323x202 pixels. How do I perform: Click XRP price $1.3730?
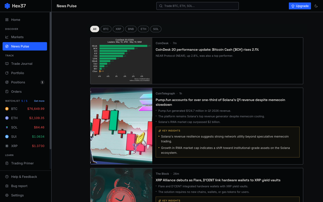tap(38, 146)
